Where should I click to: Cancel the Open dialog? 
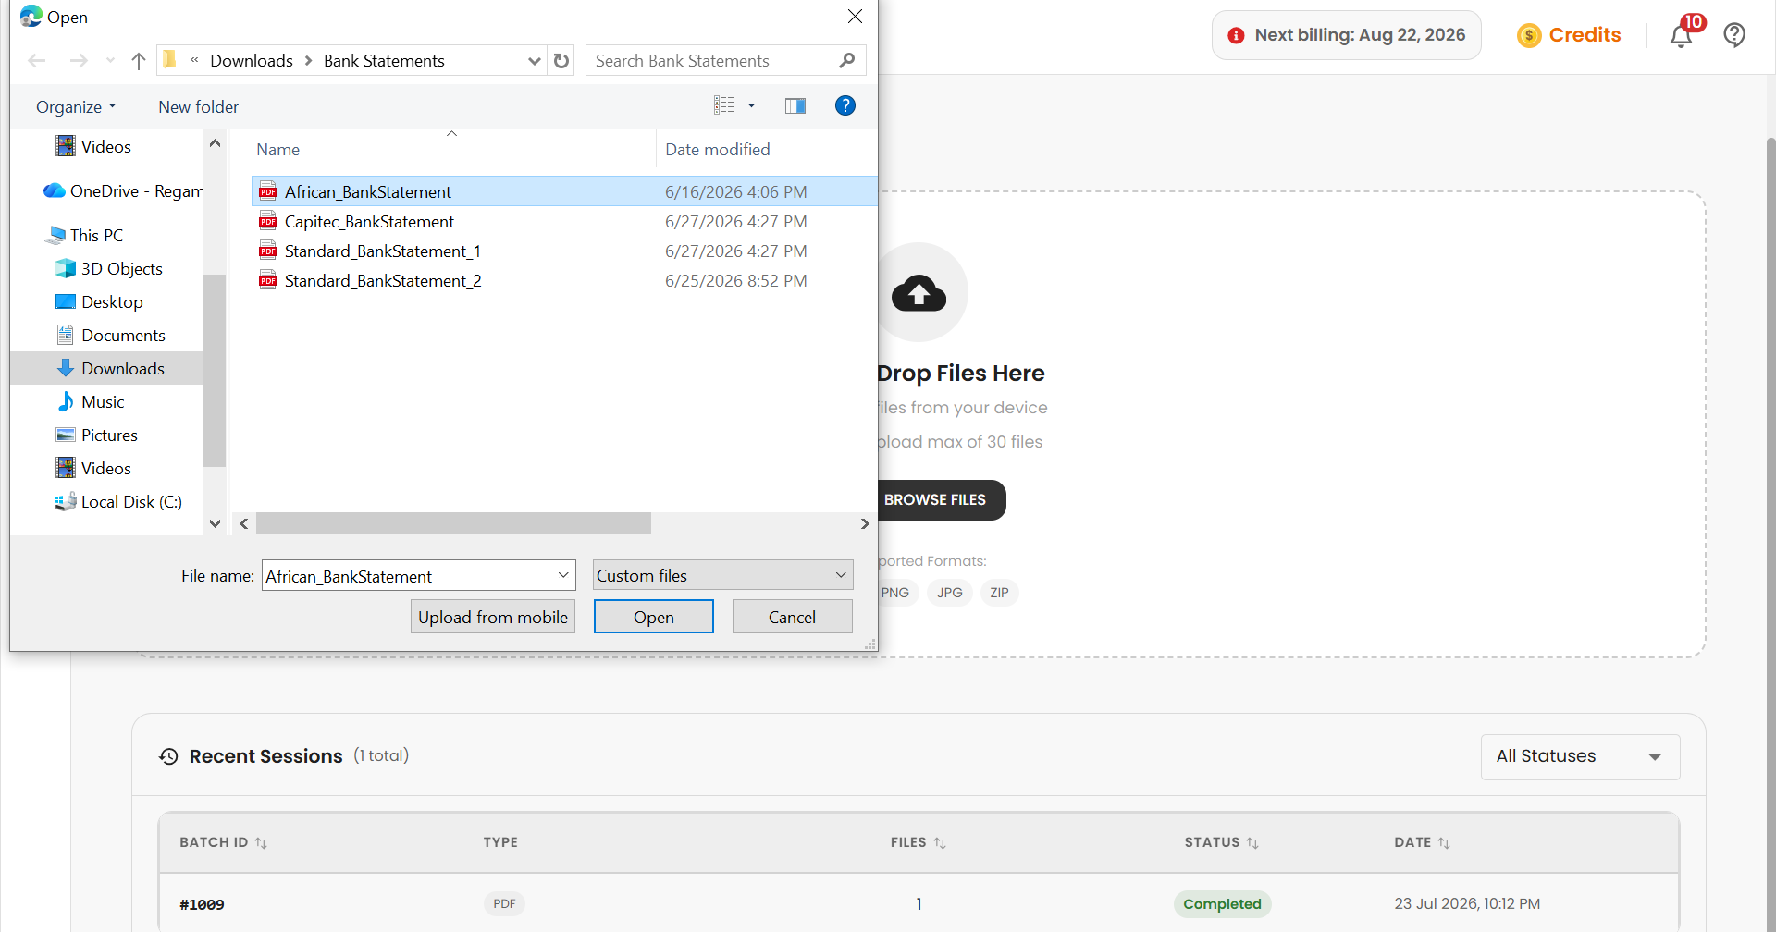[793, 617]
